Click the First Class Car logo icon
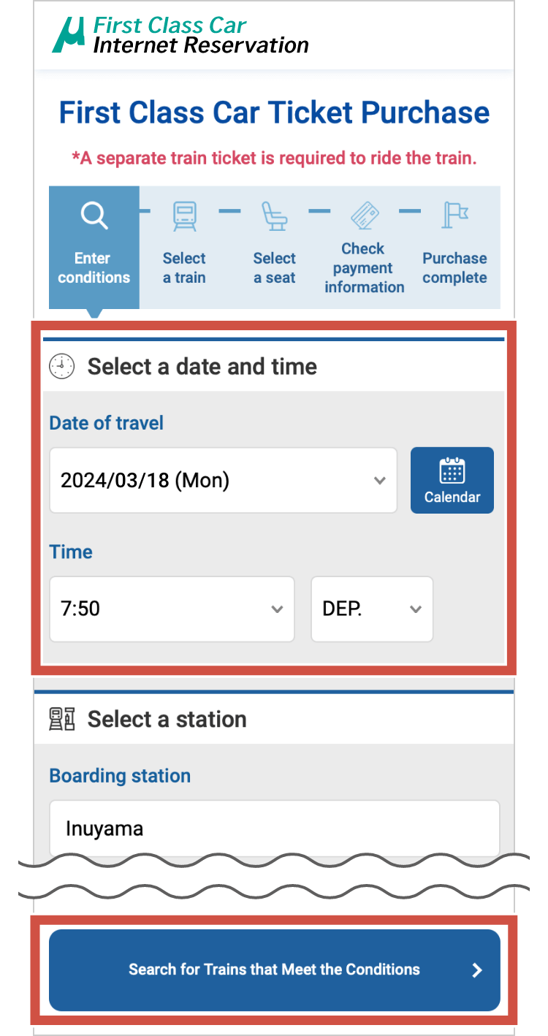The width and height of the screenshot is (548, 1036). pos(71,35)
